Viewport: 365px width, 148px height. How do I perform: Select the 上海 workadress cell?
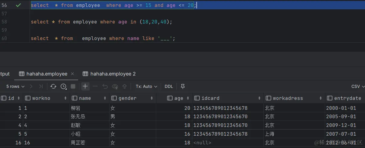point(294,134)
